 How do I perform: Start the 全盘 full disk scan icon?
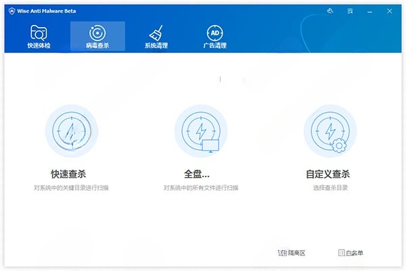coord(201,131)
